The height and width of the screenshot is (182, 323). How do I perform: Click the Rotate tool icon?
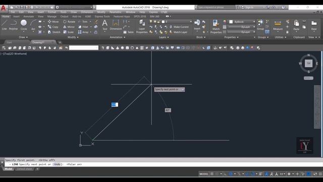point(65,21)
